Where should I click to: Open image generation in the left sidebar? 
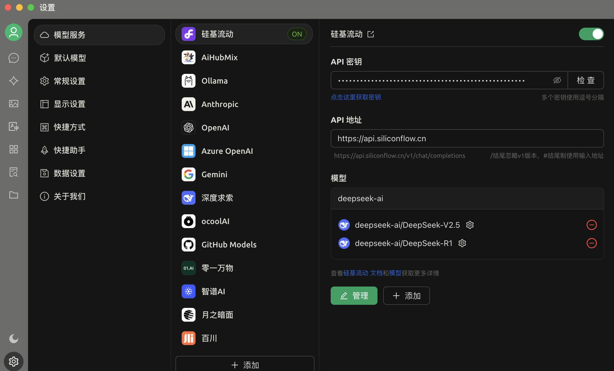13,104
